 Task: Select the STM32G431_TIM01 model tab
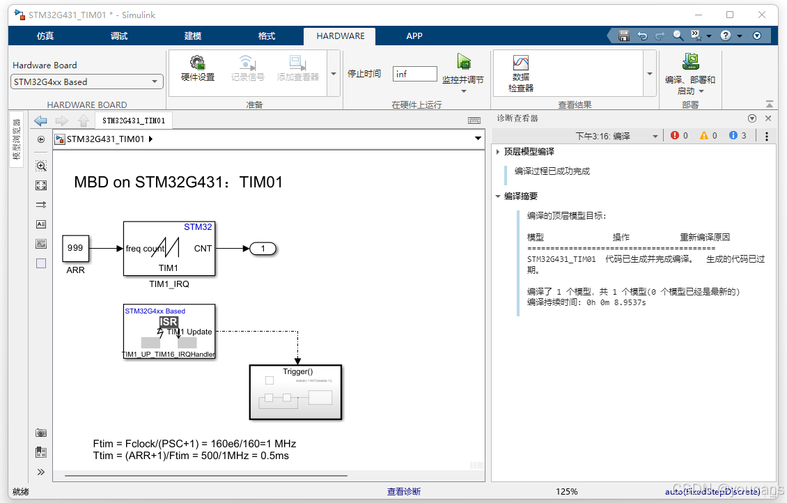click(134, 121)
